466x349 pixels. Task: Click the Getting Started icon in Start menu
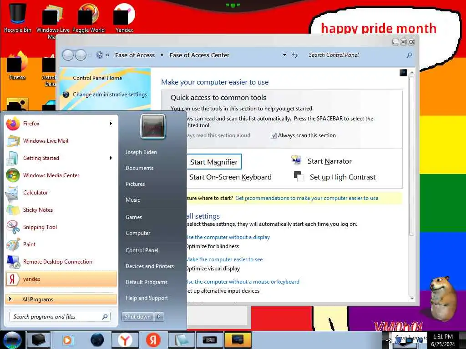coord(12,158)
